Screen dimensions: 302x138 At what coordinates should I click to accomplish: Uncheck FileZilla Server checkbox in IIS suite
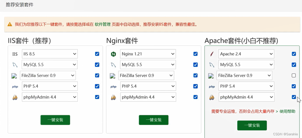[x=97, y=75]
